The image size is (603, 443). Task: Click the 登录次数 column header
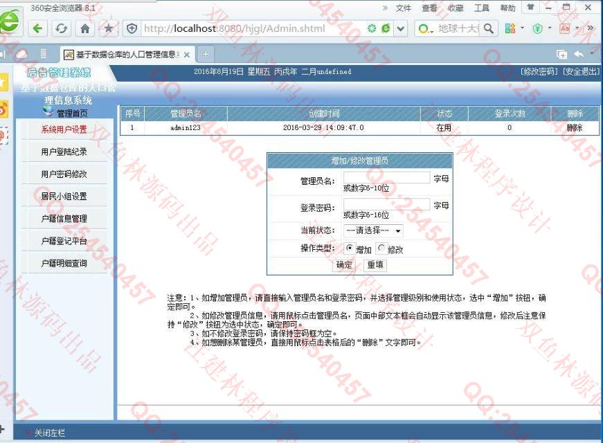[510, 114]
